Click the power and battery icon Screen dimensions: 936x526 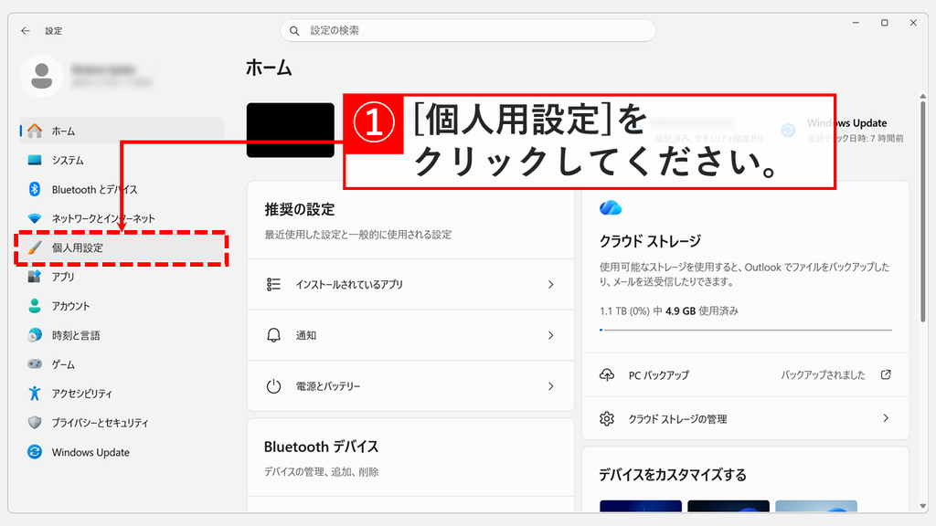pyautogui.click(x=273, y=386)
